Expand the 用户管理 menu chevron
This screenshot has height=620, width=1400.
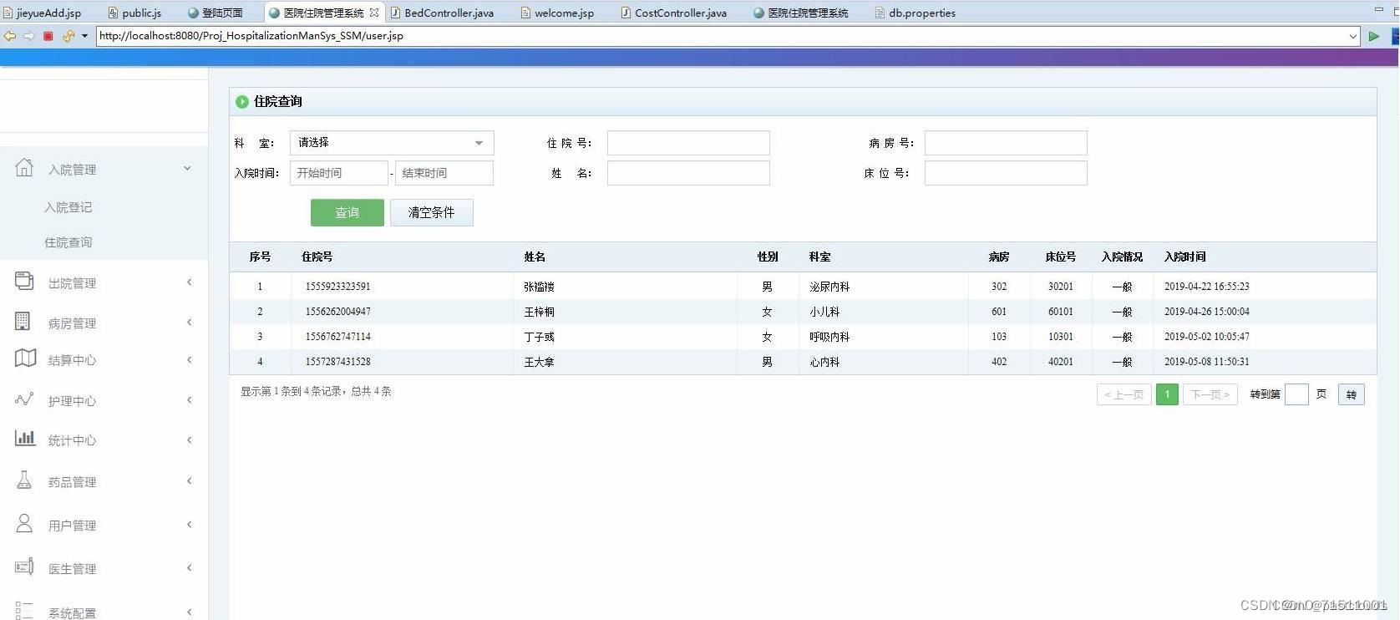tap(190, 524)
